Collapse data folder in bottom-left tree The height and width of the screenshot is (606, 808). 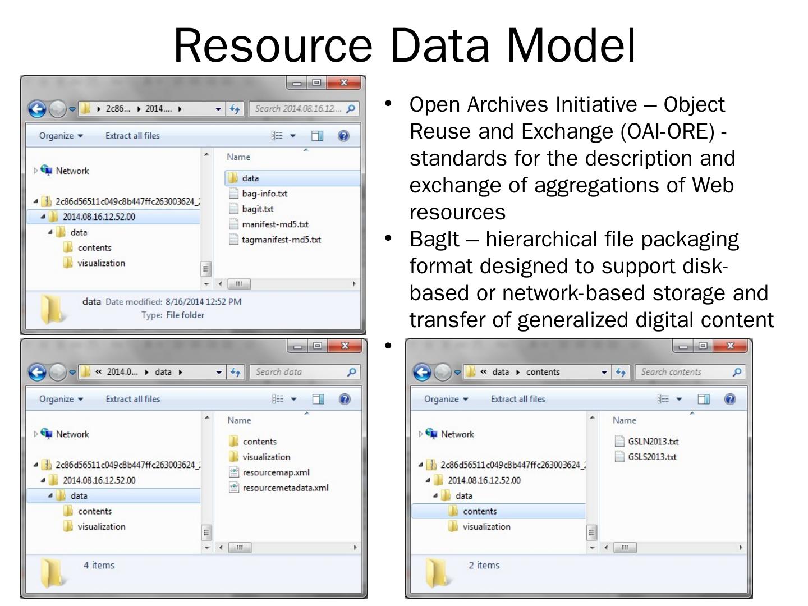[x=50, y=495]
